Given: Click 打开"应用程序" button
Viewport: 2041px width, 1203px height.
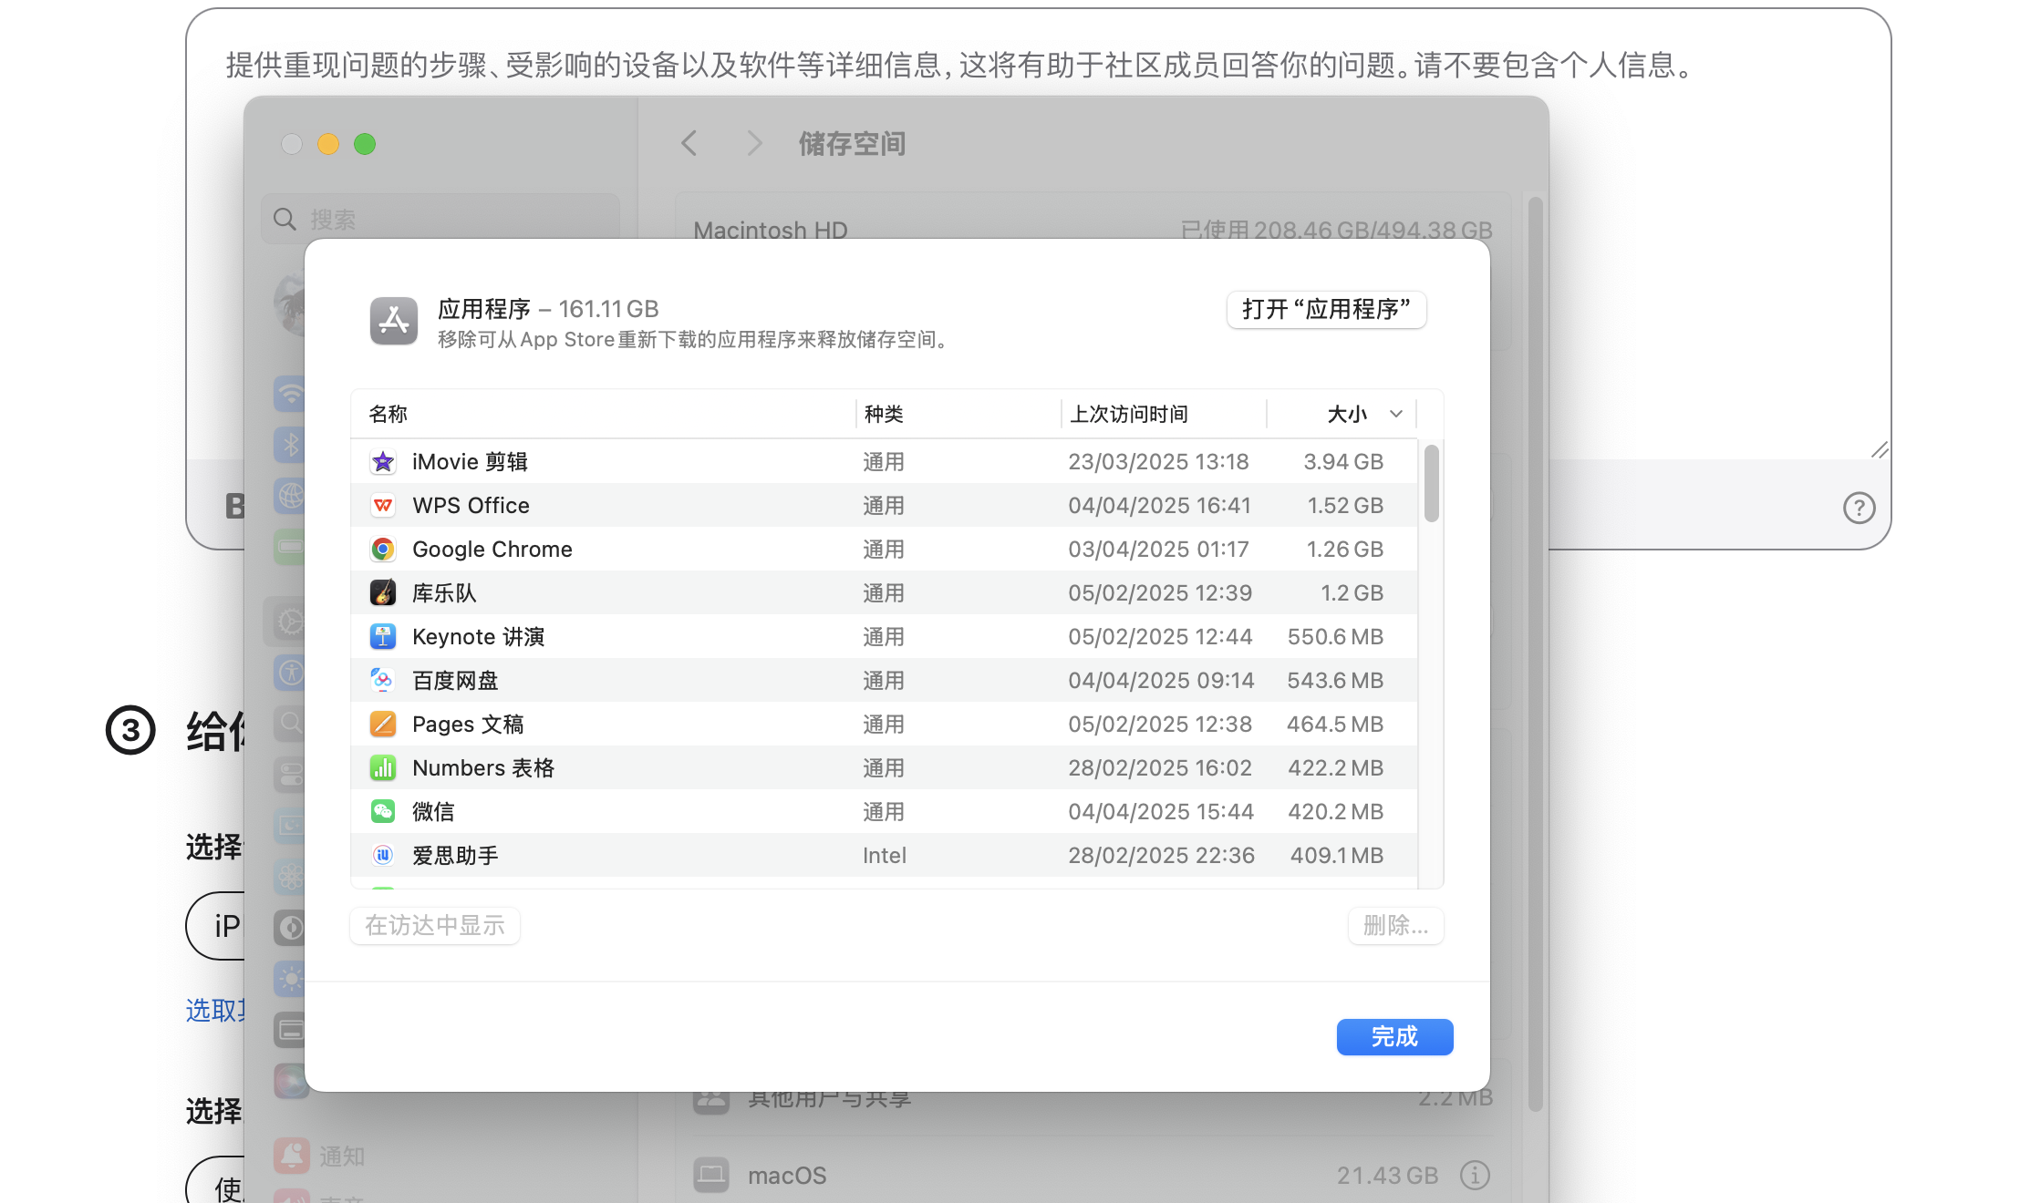Looking at the screenshot, I should coord(1326,310).
